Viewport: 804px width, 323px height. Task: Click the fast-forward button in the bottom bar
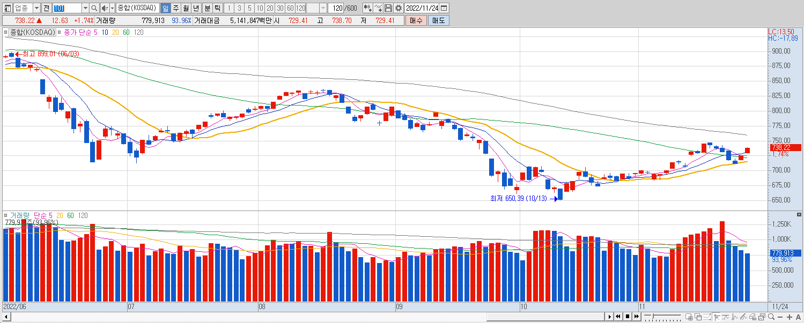coord(636,317)
